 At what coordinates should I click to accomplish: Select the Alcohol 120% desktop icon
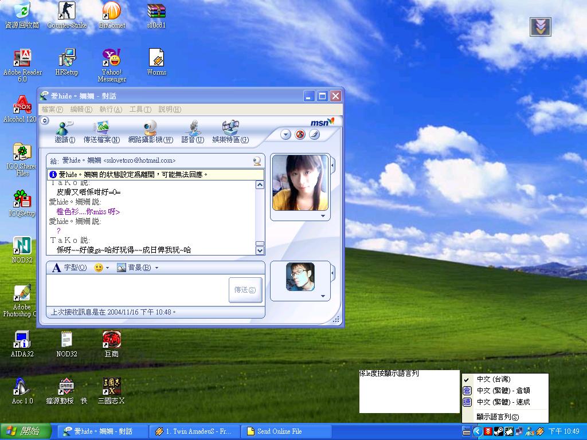click(20, 109)
